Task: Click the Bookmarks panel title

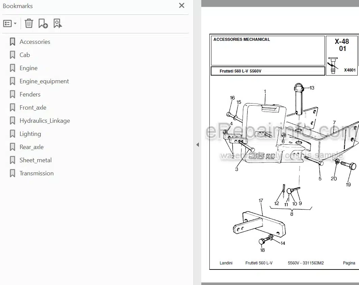Action: [x=18, y=6]
